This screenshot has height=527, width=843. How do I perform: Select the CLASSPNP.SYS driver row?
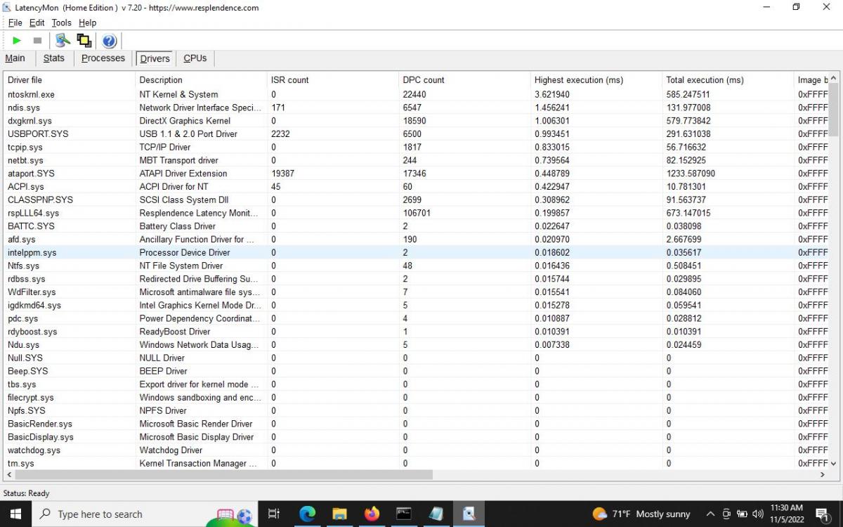pyautogui.click(x=416, y=200)
